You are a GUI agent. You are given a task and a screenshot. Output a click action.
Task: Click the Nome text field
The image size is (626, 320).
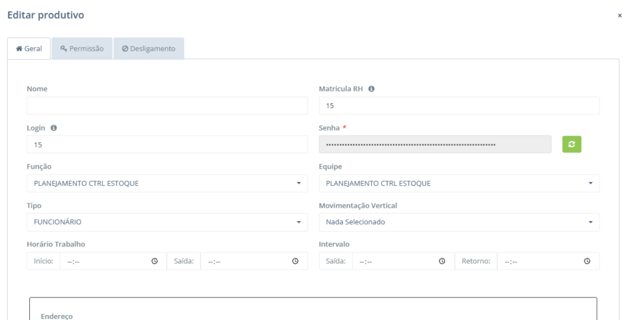click(167, 106)
